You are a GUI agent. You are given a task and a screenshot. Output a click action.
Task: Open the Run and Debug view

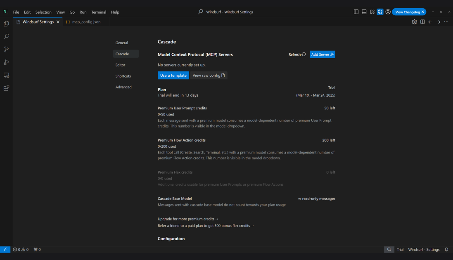click(x=6, y=62)
